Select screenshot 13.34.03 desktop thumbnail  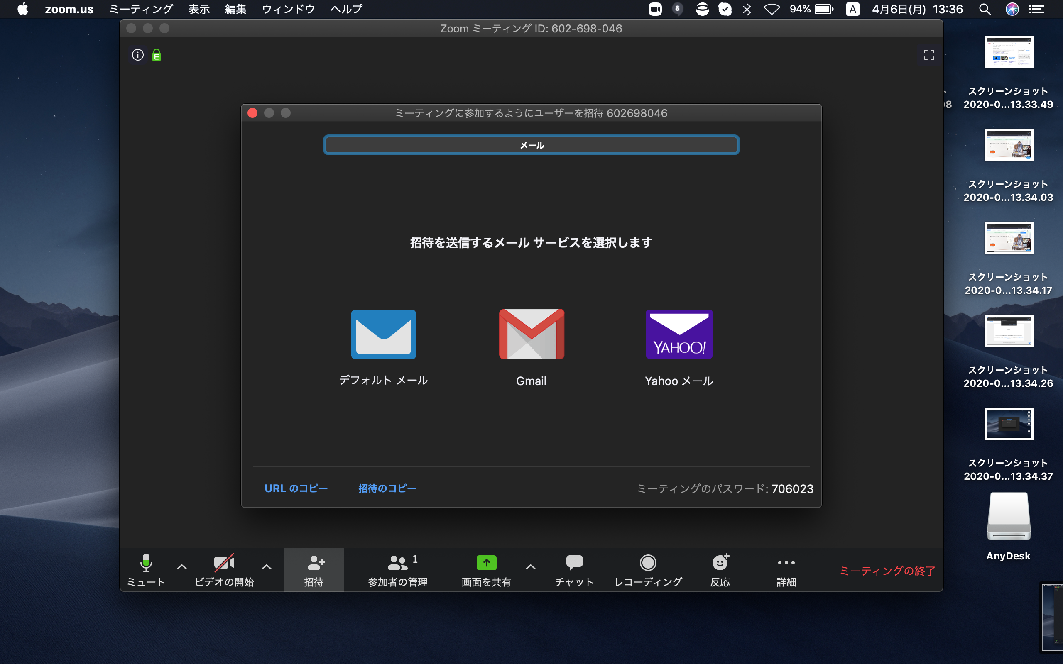(x=1009, y=145)
